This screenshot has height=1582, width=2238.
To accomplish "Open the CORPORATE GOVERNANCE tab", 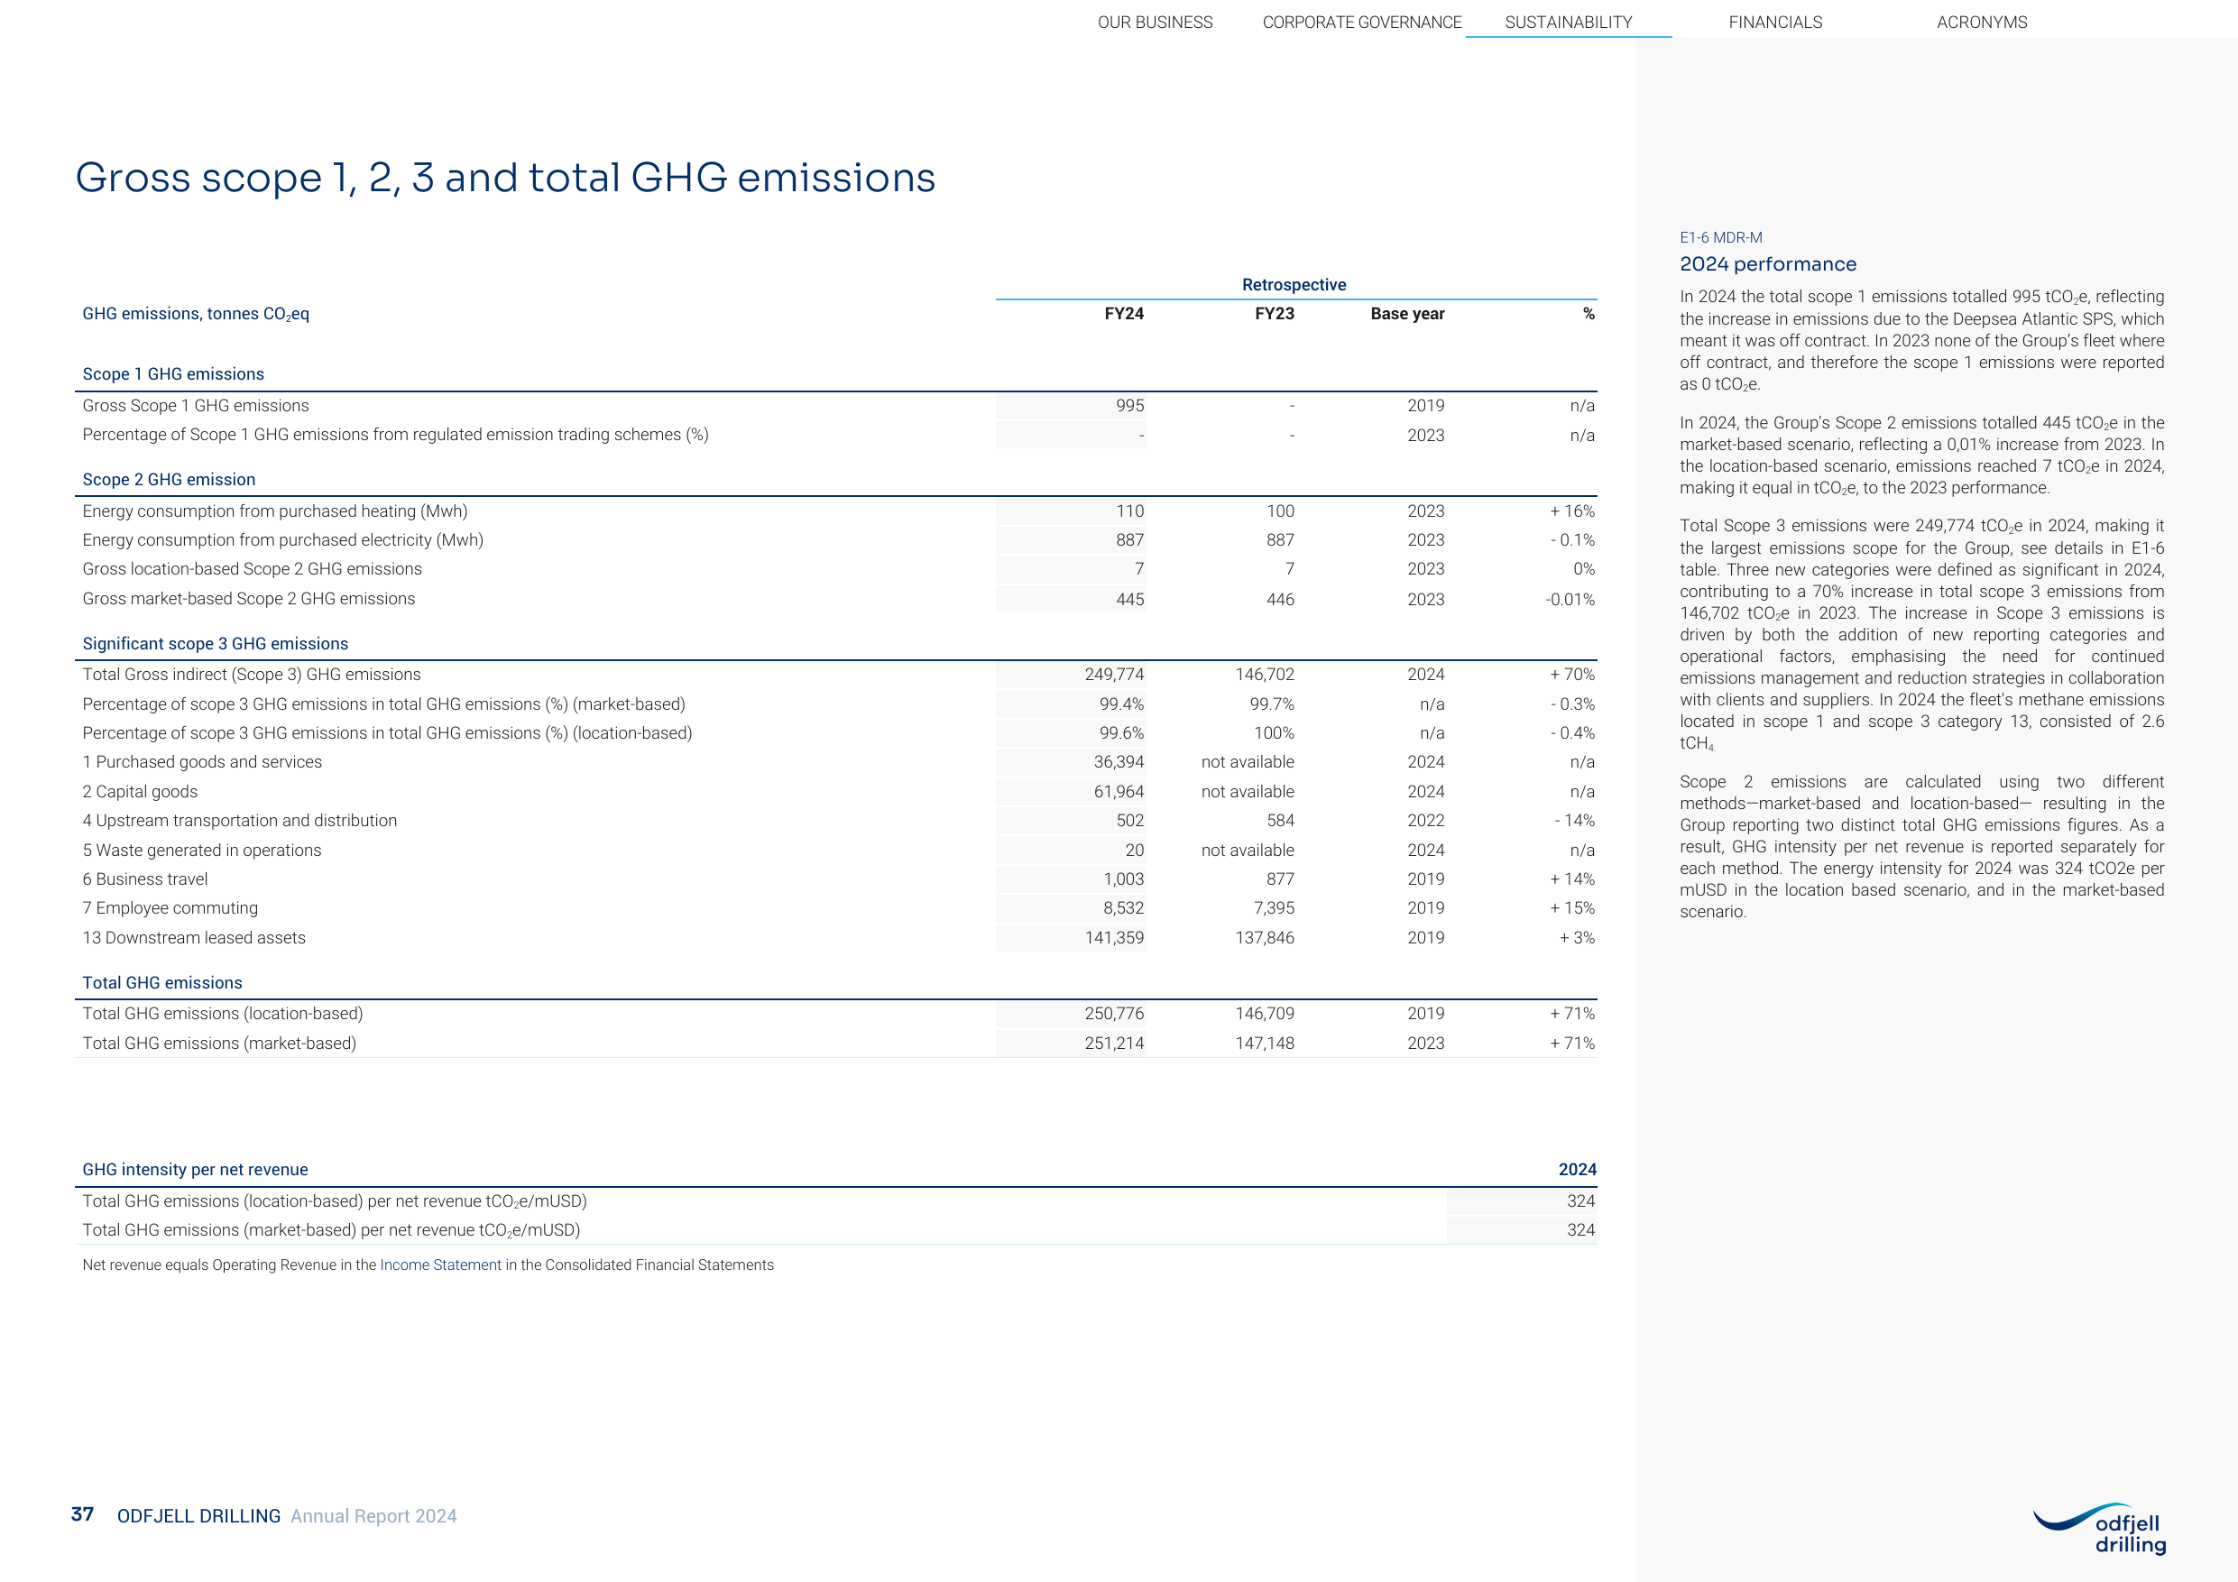I will click(x=1362, y=23).
